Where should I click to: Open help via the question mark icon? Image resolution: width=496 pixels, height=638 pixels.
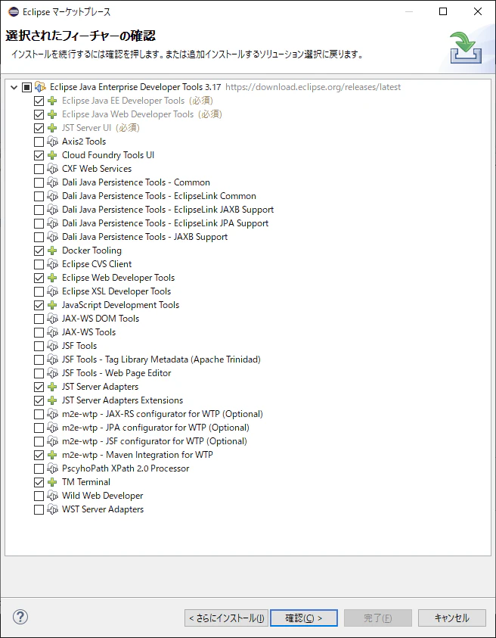[20, 617]
